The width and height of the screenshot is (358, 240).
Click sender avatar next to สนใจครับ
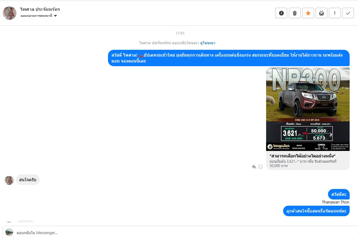coord(9,180)
